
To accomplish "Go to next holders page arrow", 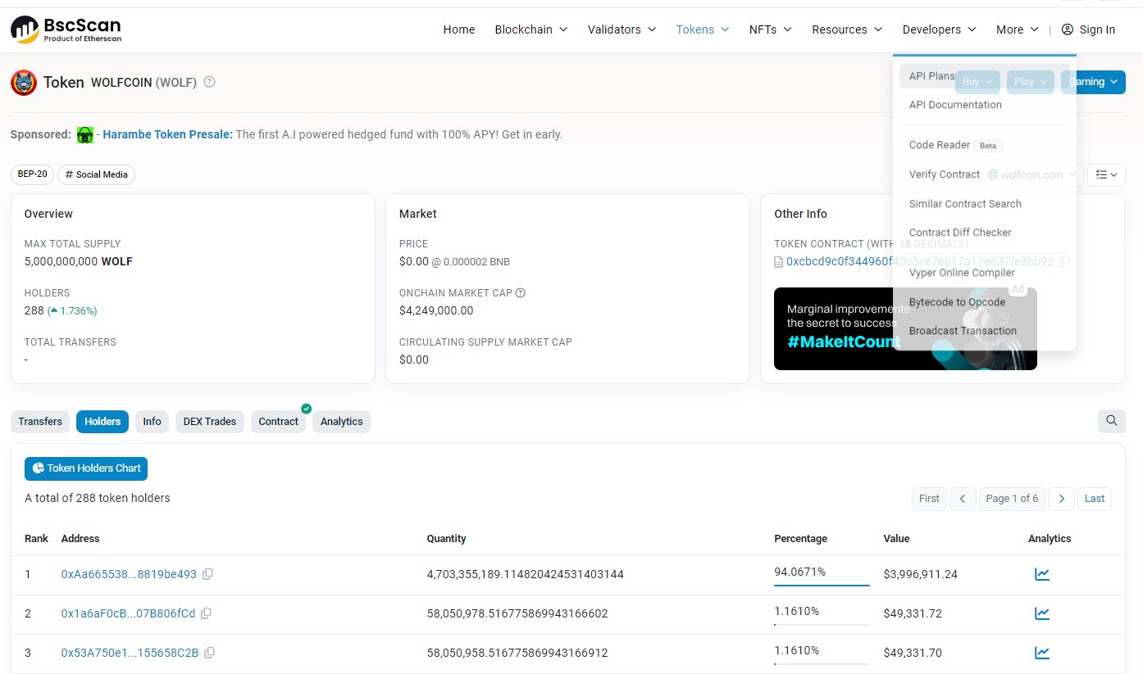I will tap(1062, 499).
